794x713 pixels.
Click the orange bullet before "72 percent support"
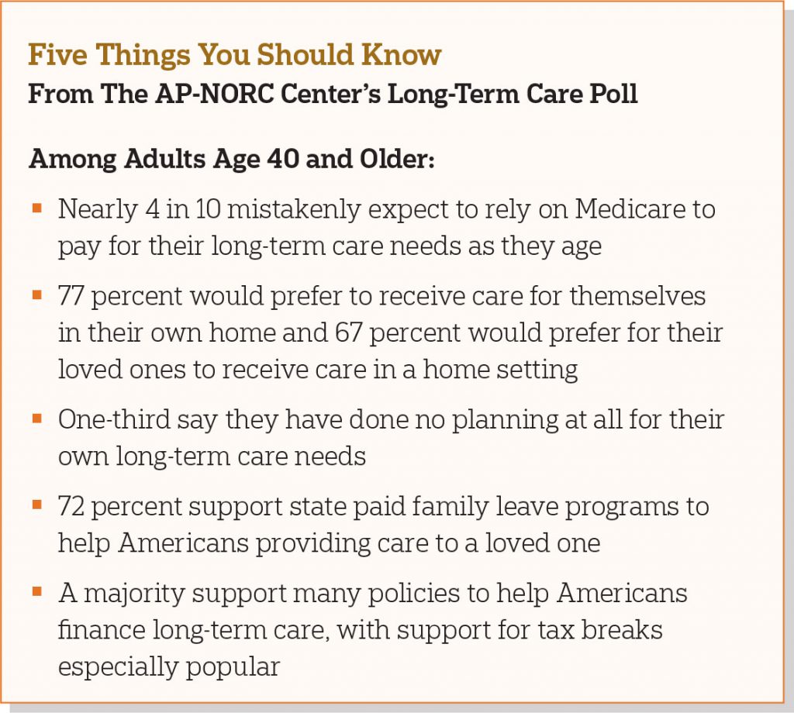pos(36,505)
